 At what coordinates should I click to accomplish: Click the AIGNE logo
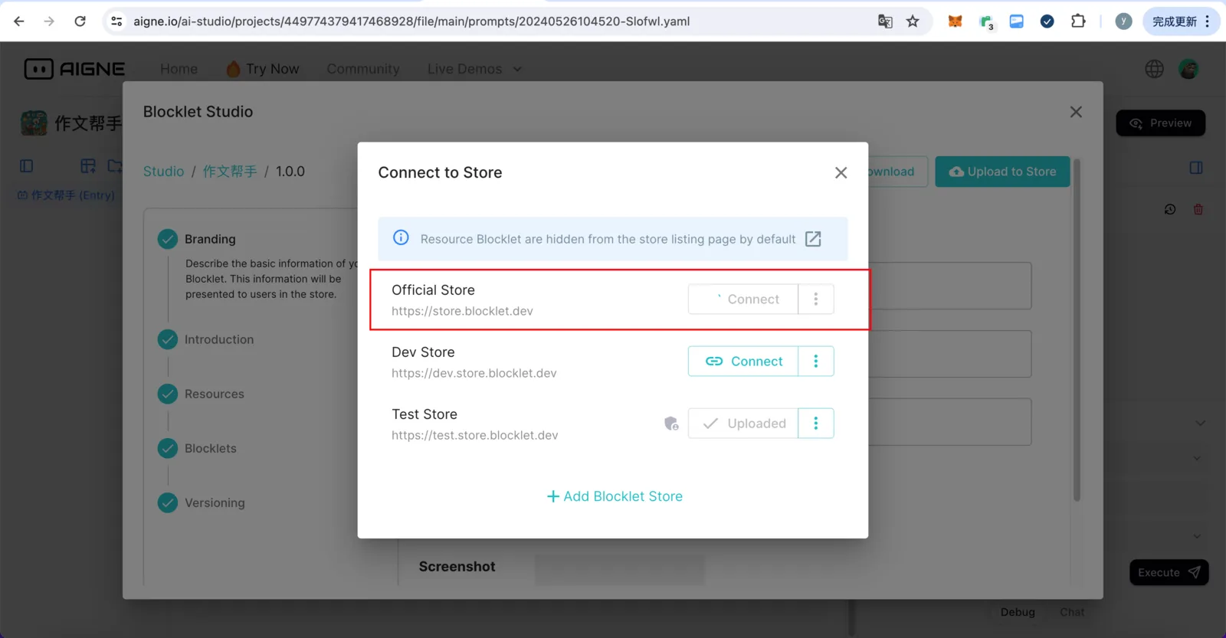tap(74, 69)
